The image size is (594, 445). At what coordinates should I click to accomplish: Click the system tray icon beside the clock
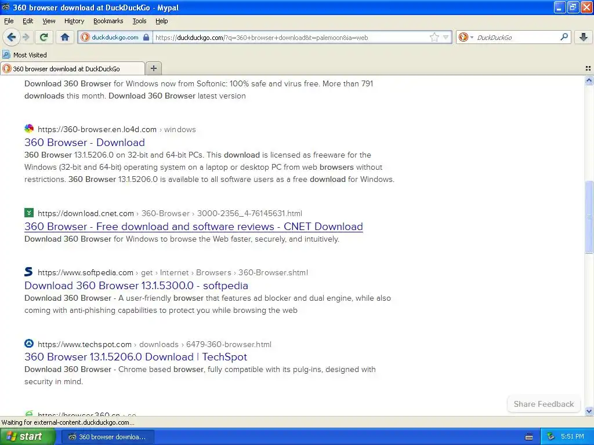[x=551, y=437]
